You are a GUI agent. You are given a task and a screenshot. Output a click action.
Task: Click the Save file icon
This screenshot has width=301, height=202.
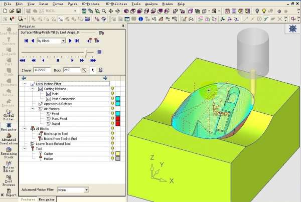19,11
